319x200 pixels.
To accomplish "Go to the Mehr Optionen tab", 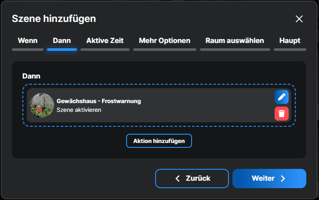I will [165, 41].
